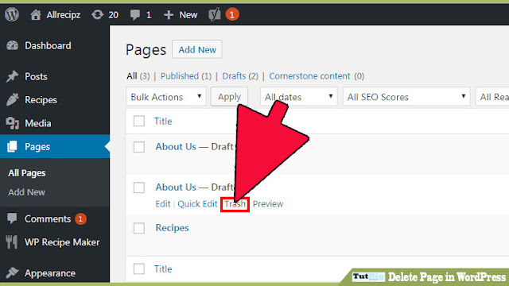Click the Add New button beside Pages
509x286 pixels.
pyautogui.click(x=197, y=49)
